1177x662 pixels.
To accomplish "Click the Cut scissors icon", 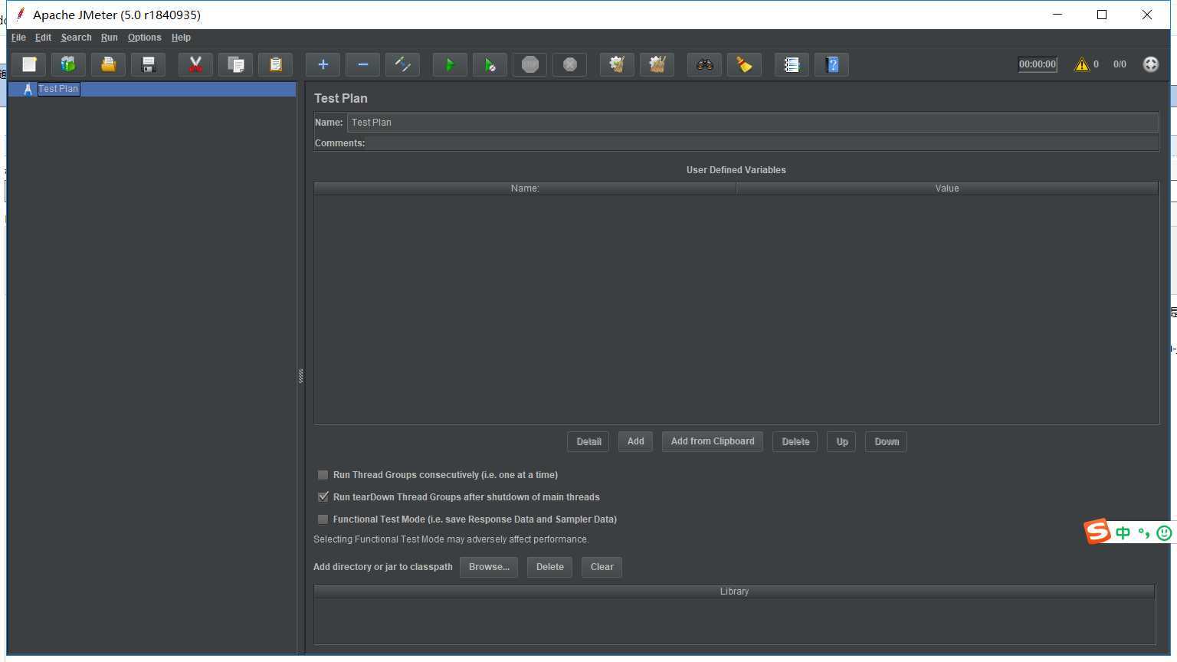I will [195, 64].
